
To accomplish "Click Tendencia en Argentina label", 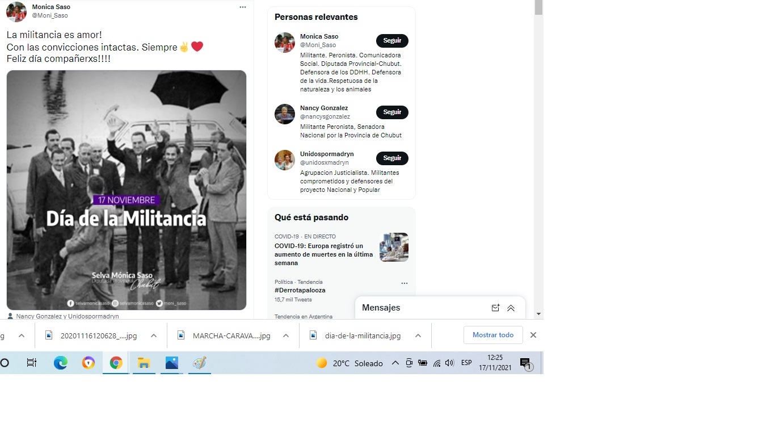I will pyautogui.click(x=304, y=317).
